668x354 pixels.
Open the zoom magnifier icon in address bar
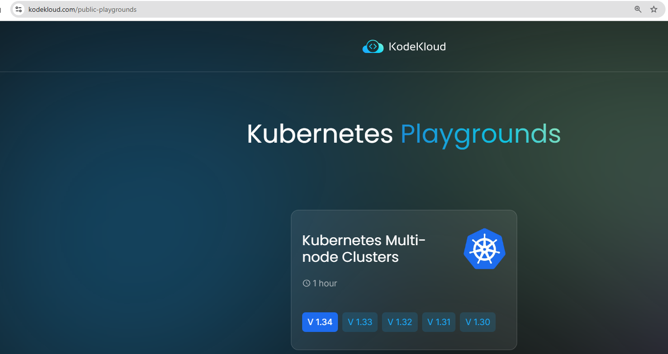[x=638, y=9]
